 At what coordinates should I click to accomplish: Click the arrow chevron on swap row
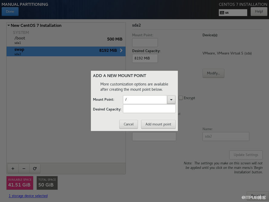[121, 51]
